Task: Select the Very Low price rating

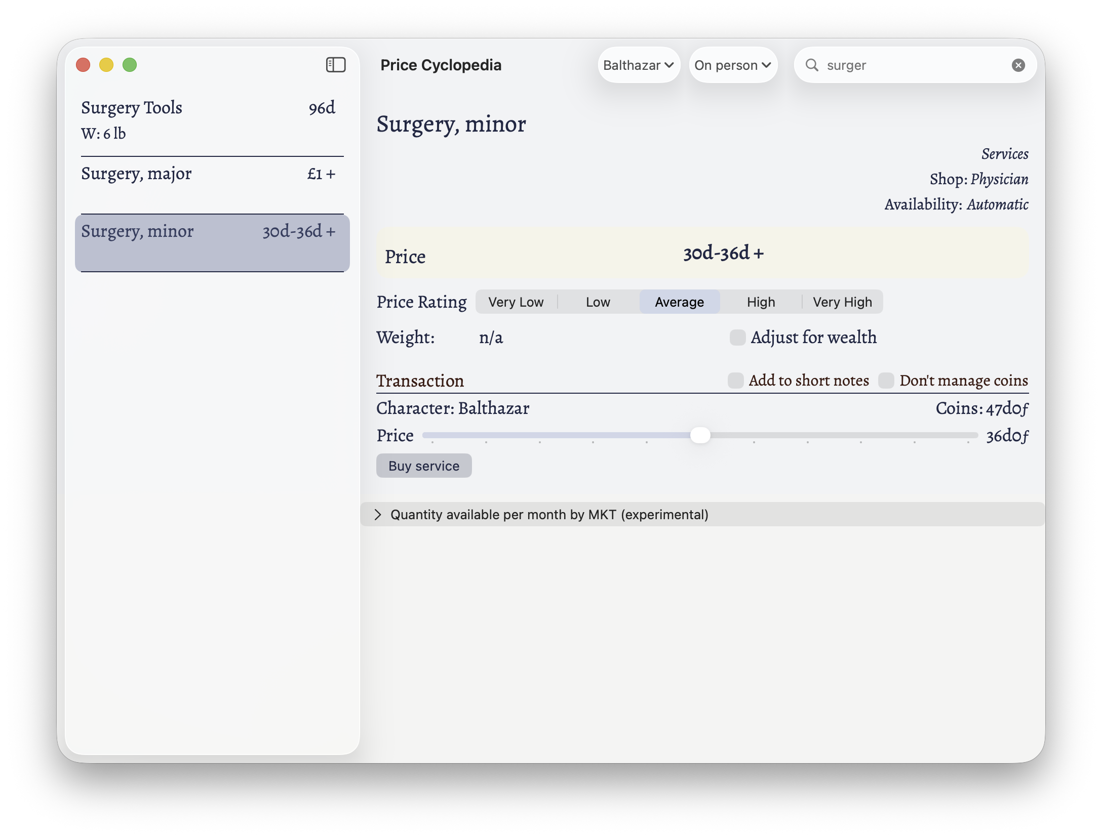Action: (x=516, y=302)
